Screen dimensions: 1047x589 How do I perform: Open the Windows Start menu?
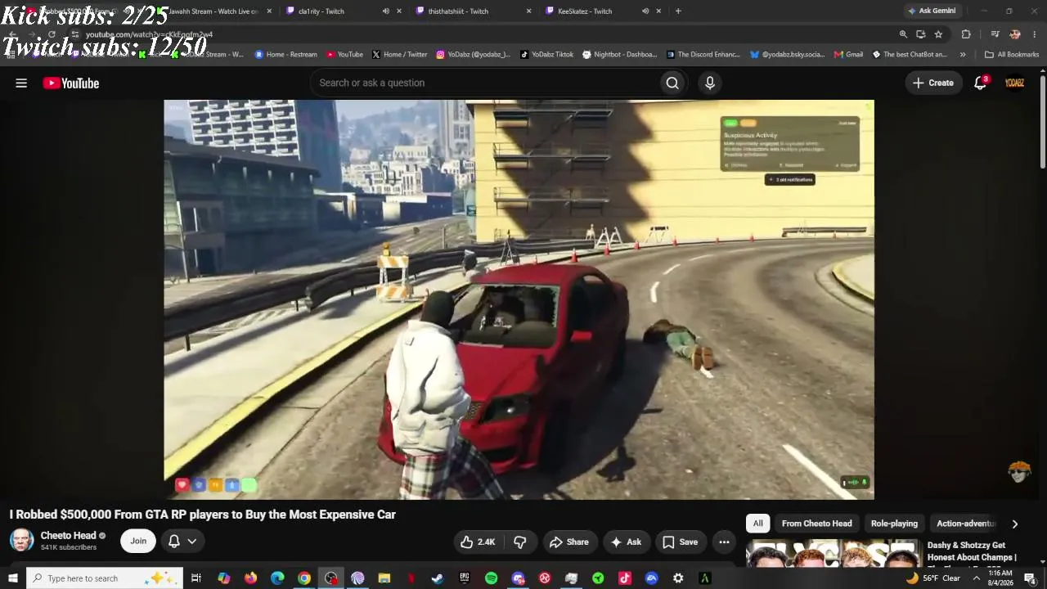point(12,578)
